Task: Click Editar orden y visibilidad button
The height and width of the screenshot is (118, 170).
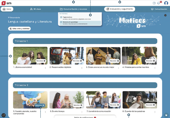Action: (x=19, y=29)
